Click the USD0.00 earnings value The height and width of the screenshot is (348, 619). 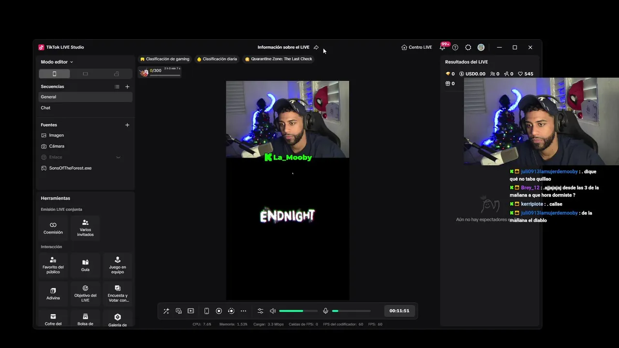click(x=472, y=74)
